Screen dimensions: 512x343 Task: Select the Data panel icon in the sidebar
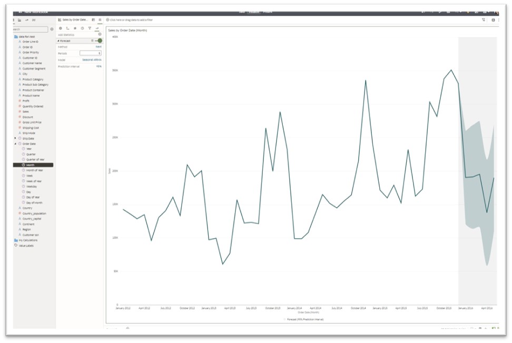[14, 20]
